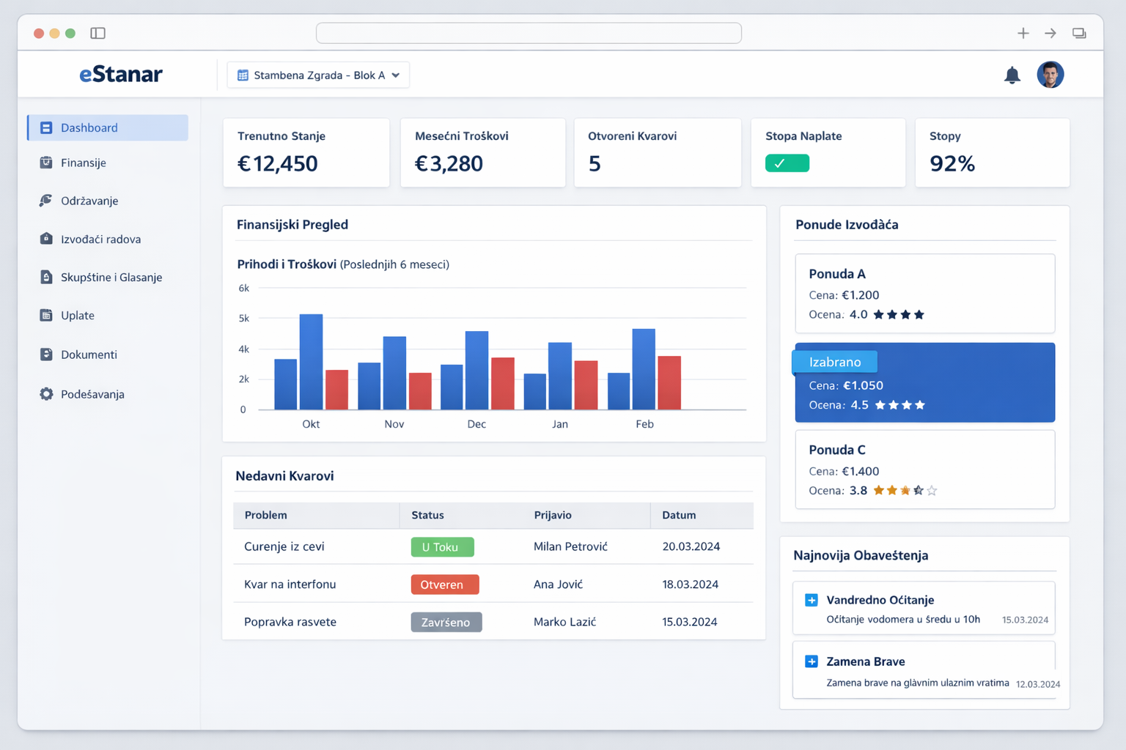Click the browser address bar

pyautogui.click(x=529, y=33)
